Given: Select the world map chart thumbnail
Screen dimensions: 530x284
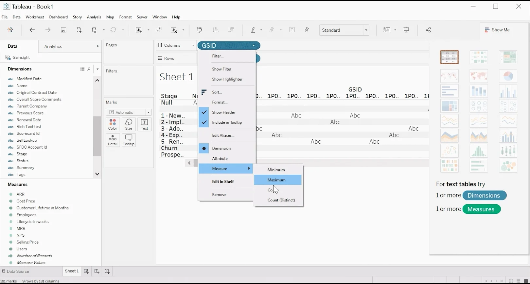Looking at the screenshot, I should 479,76.
